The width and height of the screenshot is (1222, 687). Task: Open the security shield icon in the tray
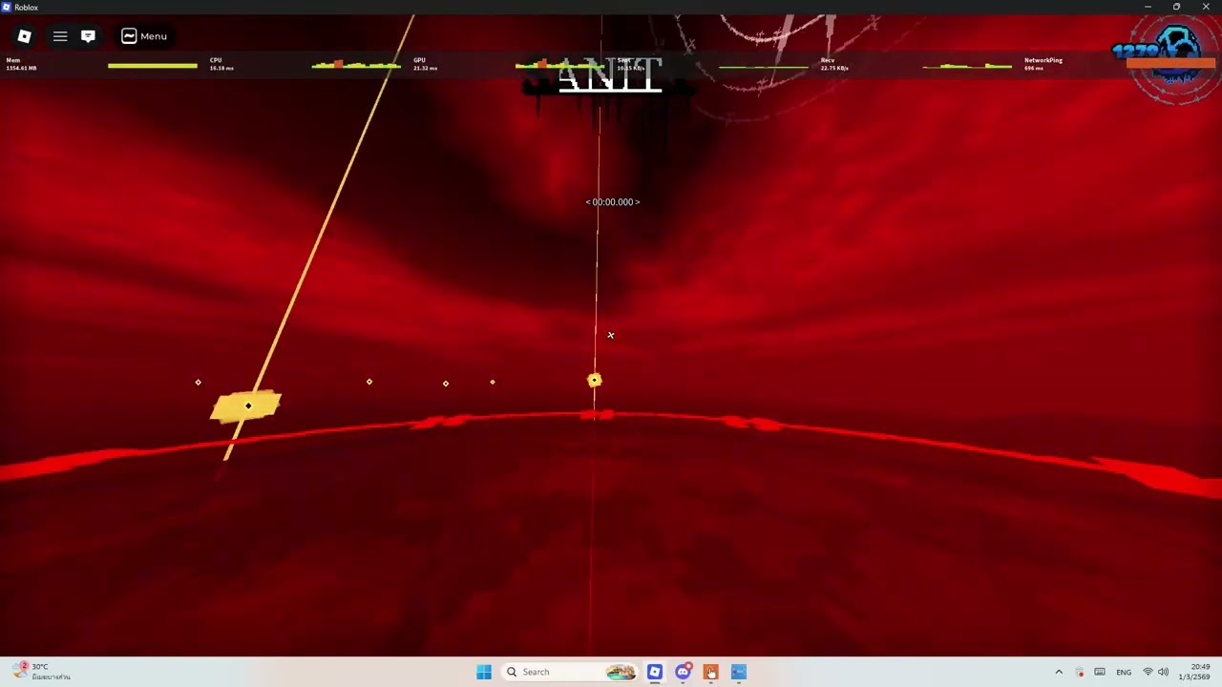(1080, 672)
